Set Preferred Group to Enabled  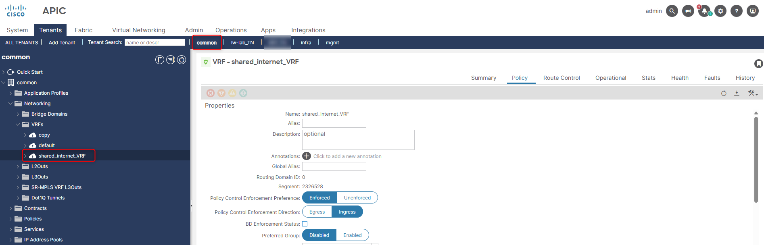coord(352,235)
